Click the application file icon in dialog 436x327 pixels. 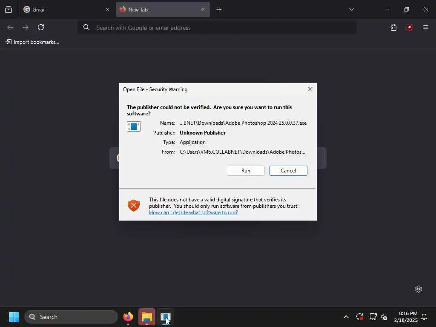(x=133, y=126)
